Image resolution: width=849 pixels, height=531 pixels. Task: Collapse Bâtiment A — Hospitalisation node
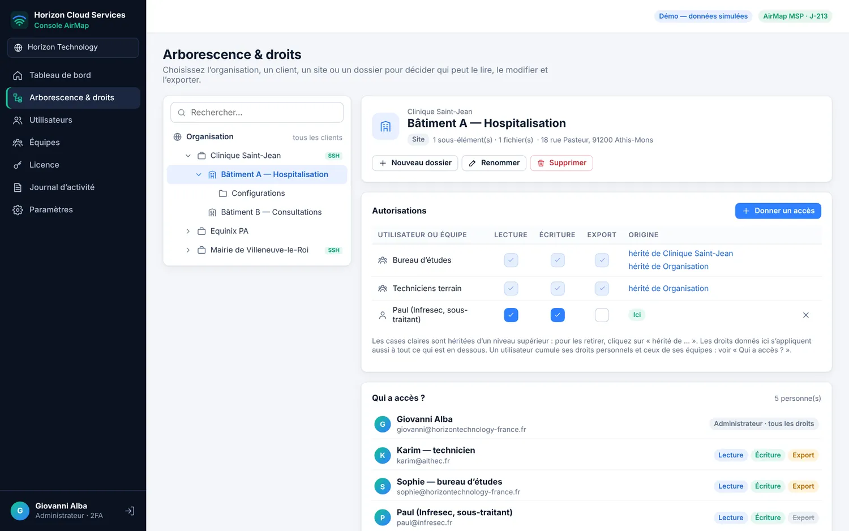click(x=199, y=174)
